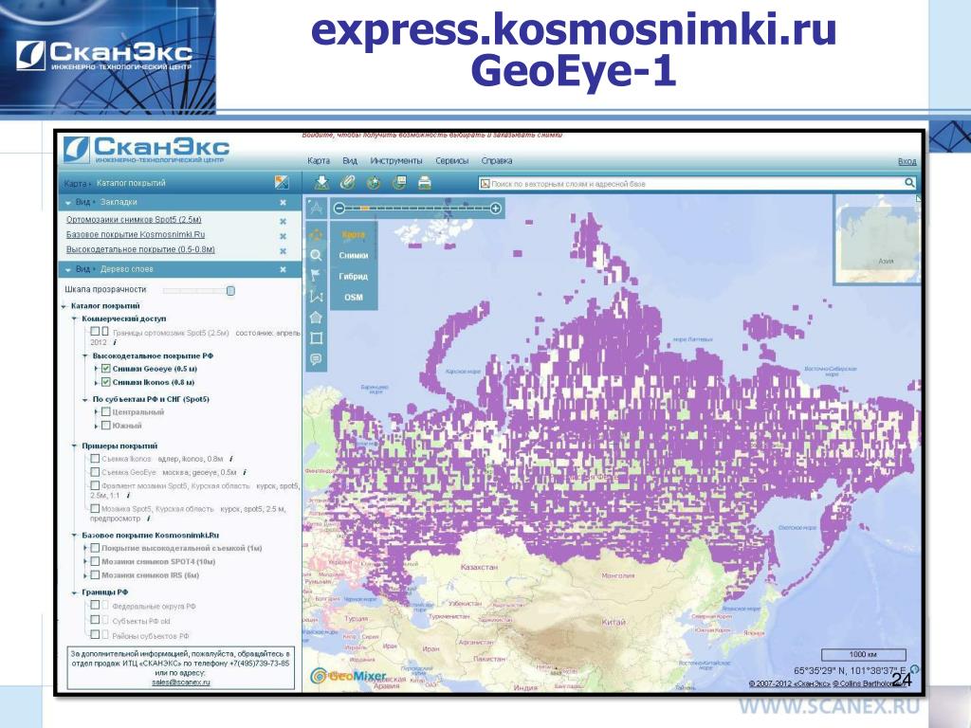
Task: Click the map export icon beside the printer
Action: [x=399, y=183]
